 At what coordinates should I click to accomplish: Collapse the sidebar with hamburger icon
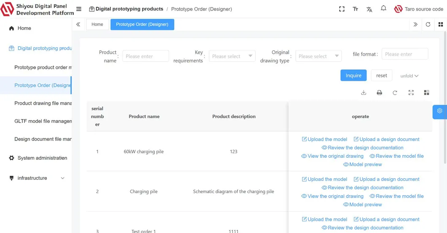79,9
